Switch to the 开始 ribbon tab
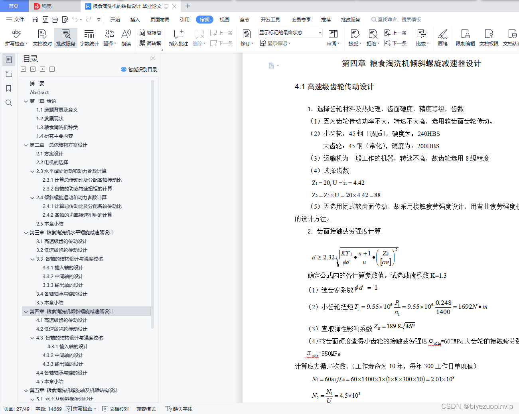The height and width of the screenshot is (414, 519). [115, 20]
